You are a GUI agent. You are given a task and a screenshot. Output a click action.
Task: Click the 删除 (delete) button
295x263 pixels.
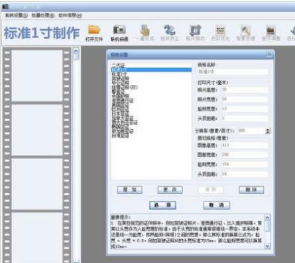click(x=251, y=189)
